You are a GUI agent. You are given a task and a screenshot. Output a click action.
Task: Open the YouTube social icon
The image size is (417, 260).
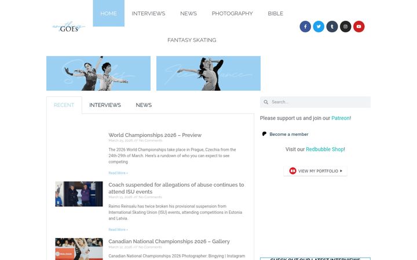(359, 27)
